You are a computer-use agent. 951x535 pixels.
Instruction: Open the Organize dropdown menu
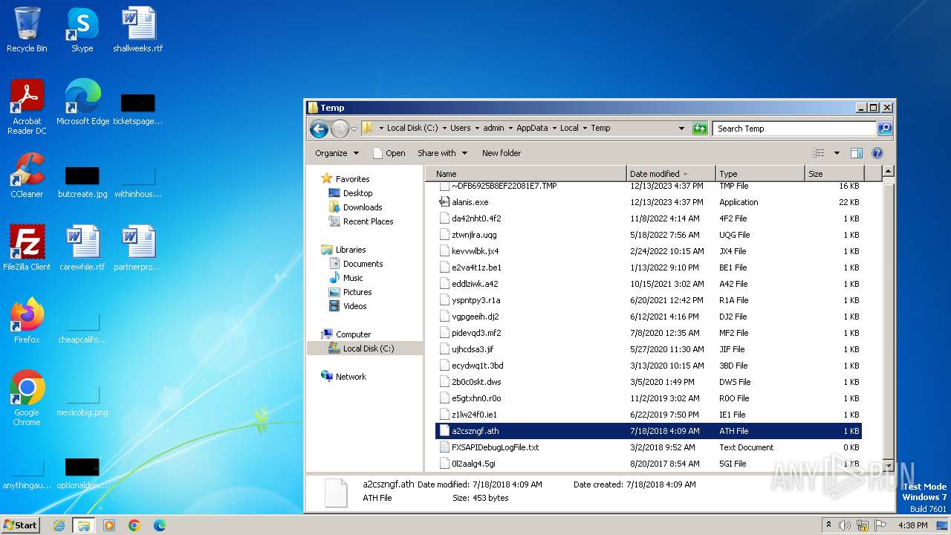[337, 153]
